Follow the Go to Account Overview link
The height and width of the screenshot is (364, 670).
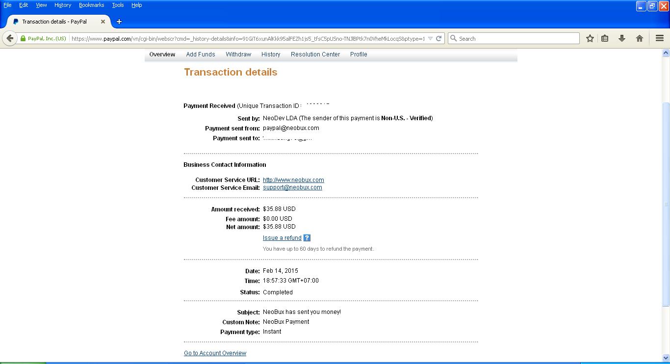tap(215, 353)
